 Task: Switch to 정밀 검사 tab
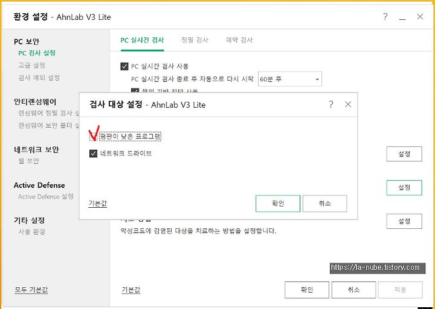tap(195, 40)
